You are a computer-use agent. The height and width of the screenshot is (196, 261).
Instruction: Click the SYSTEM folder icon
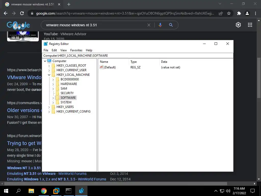point(57,102)
